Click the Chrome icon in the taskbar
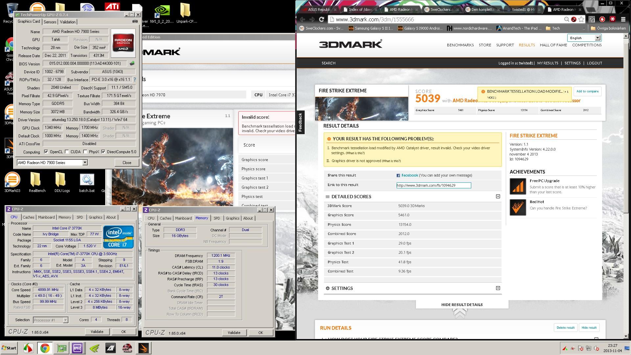This screenshot has width=631, height=355. click(x=45, y=348)
